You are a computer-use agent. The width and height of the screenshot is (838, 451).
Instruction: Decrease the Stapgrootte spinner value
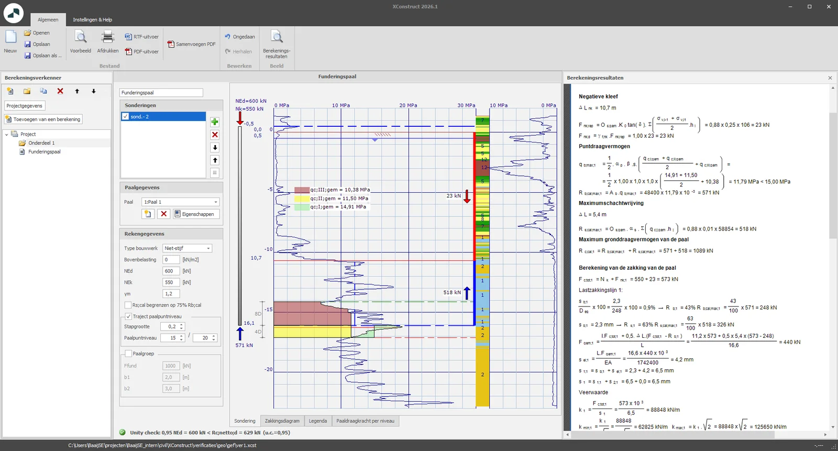point(182,328)
